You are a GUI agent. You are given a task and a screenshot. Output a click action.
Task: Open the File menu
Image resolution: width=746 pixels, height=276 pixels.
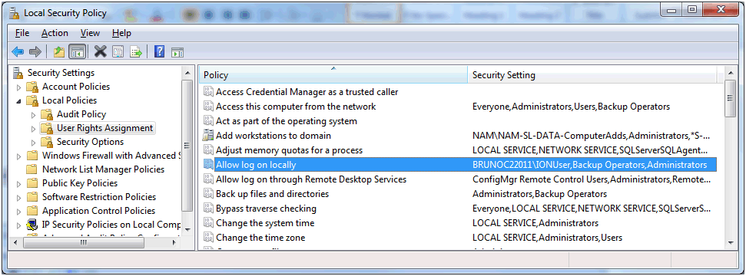tap(22, 33)
